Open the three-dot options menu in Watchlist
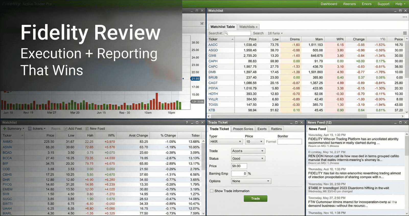The width and height of the screenshot is (409, 216). pyautogui.click(x=405, y=17)
